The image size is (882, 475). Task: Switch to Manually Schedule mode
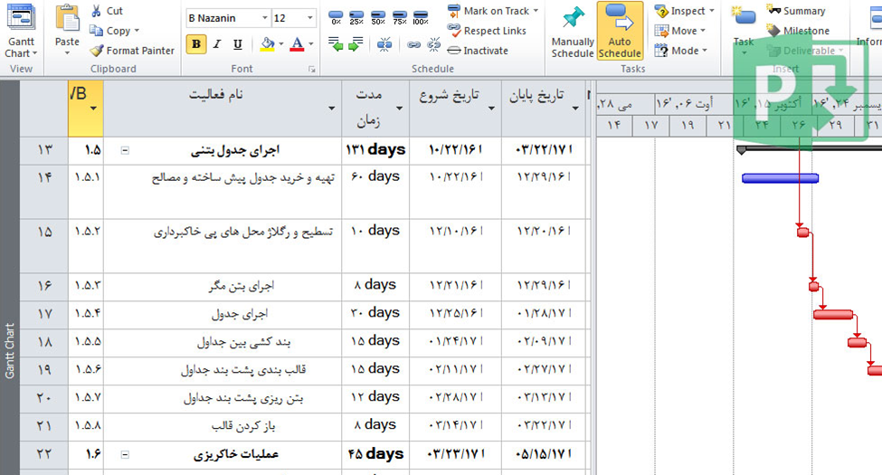pyautogui.click(x=573, y=31)
